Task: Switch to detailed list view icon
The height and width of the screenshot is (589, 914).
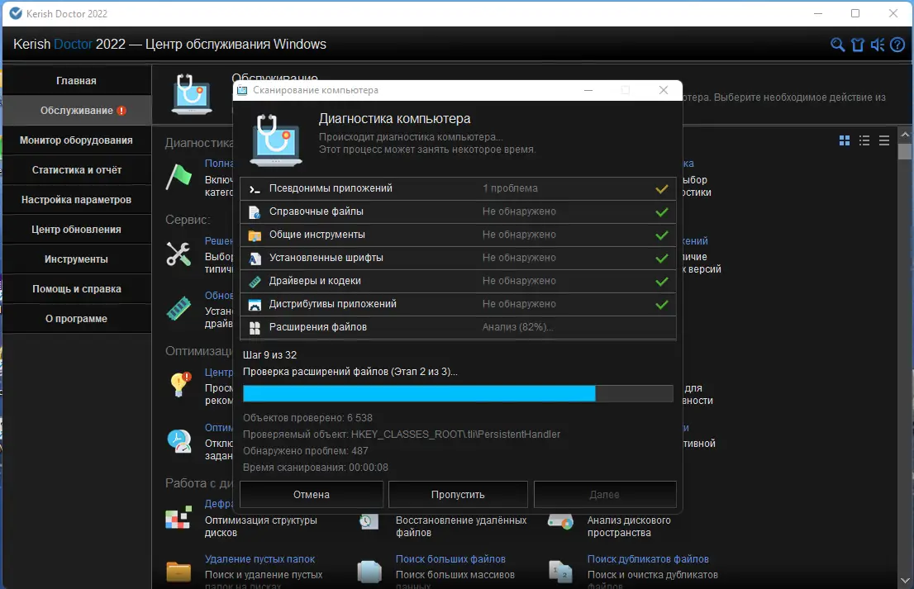Action: pos(864,140)
